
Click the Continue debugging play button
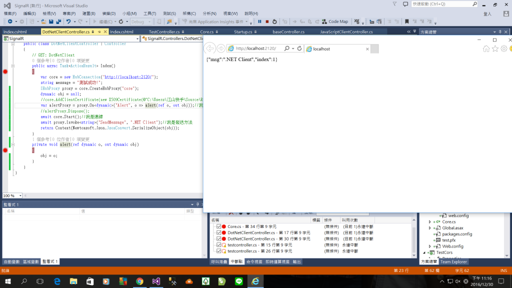(x=94, y=21)
